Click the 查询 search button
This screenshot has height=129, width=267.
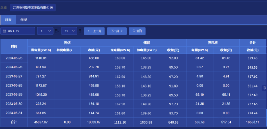[137, 31]
